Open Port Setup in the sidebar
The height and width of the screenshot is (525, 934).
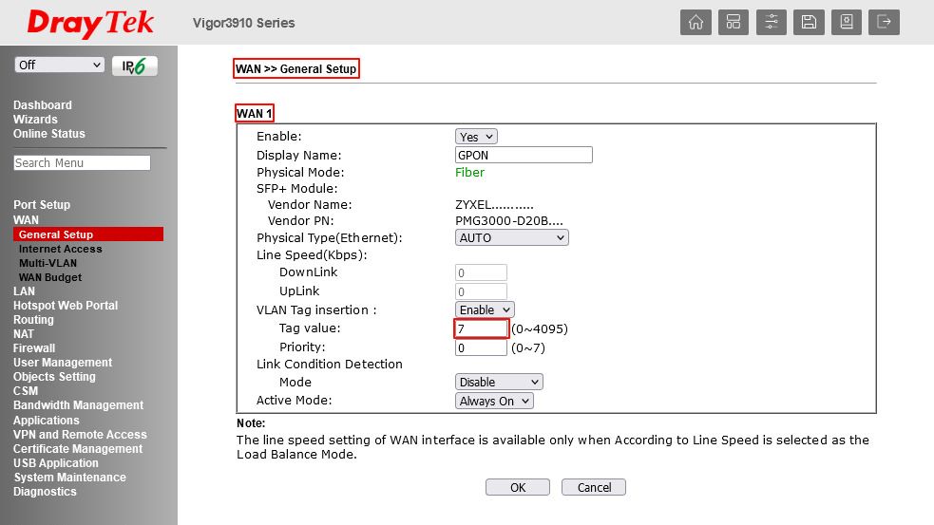[x=42, y=205]
